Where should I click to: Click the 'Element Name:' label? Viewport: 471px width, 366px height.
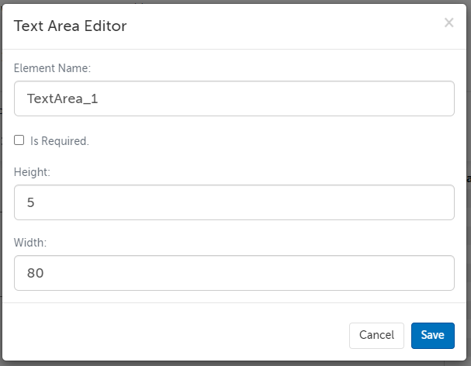53,68
